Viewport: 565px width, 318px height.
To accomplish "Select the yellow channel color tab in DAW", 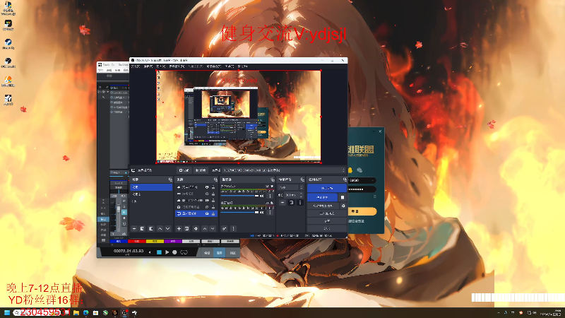I will coord(155,241).
